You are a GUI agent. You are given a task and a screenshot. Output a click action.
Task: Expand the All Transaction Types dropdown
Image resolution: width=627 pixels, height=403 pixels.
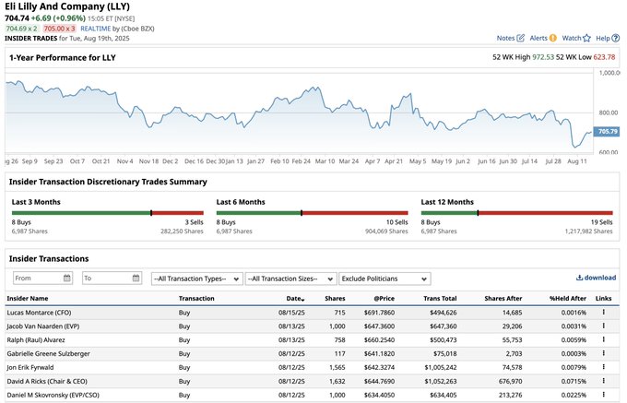click(x=196, y=279)
